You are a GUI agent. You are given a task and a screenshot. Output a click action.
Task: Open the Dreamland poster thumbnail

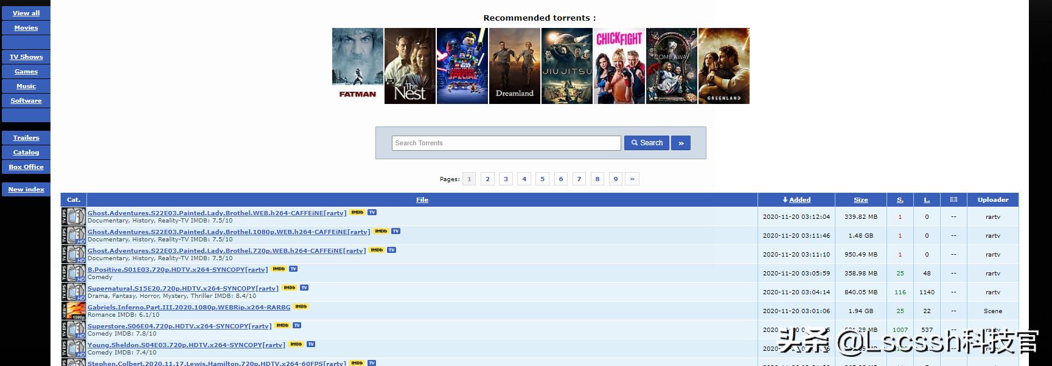coord(515,66)
